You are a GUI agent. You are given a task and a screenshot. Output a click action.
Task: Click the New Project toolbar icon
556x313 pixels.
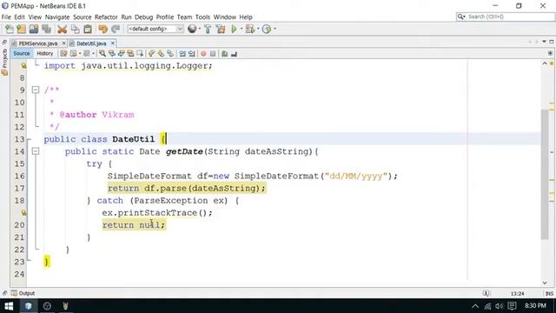click(x=21, y=29)
